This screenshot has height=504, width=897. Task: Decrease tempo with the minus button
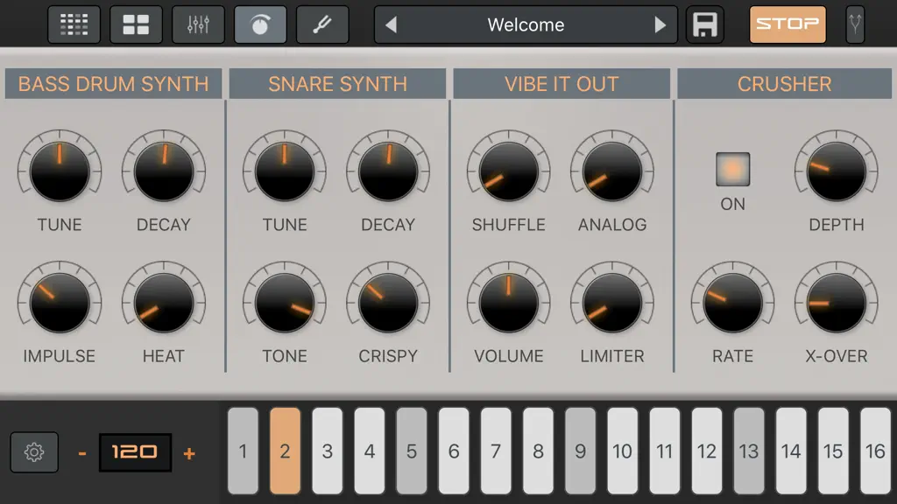point(82,454)
